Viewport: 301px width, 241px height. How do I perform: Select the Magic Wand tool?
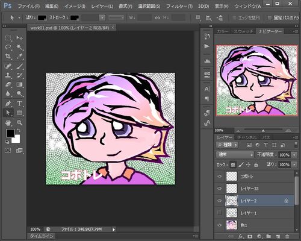19,47
